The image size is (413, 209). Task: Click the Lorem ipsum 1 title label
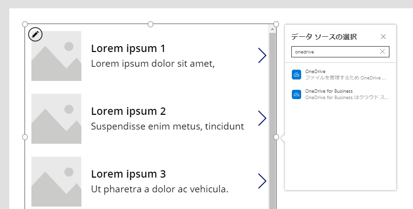(128, 49)
